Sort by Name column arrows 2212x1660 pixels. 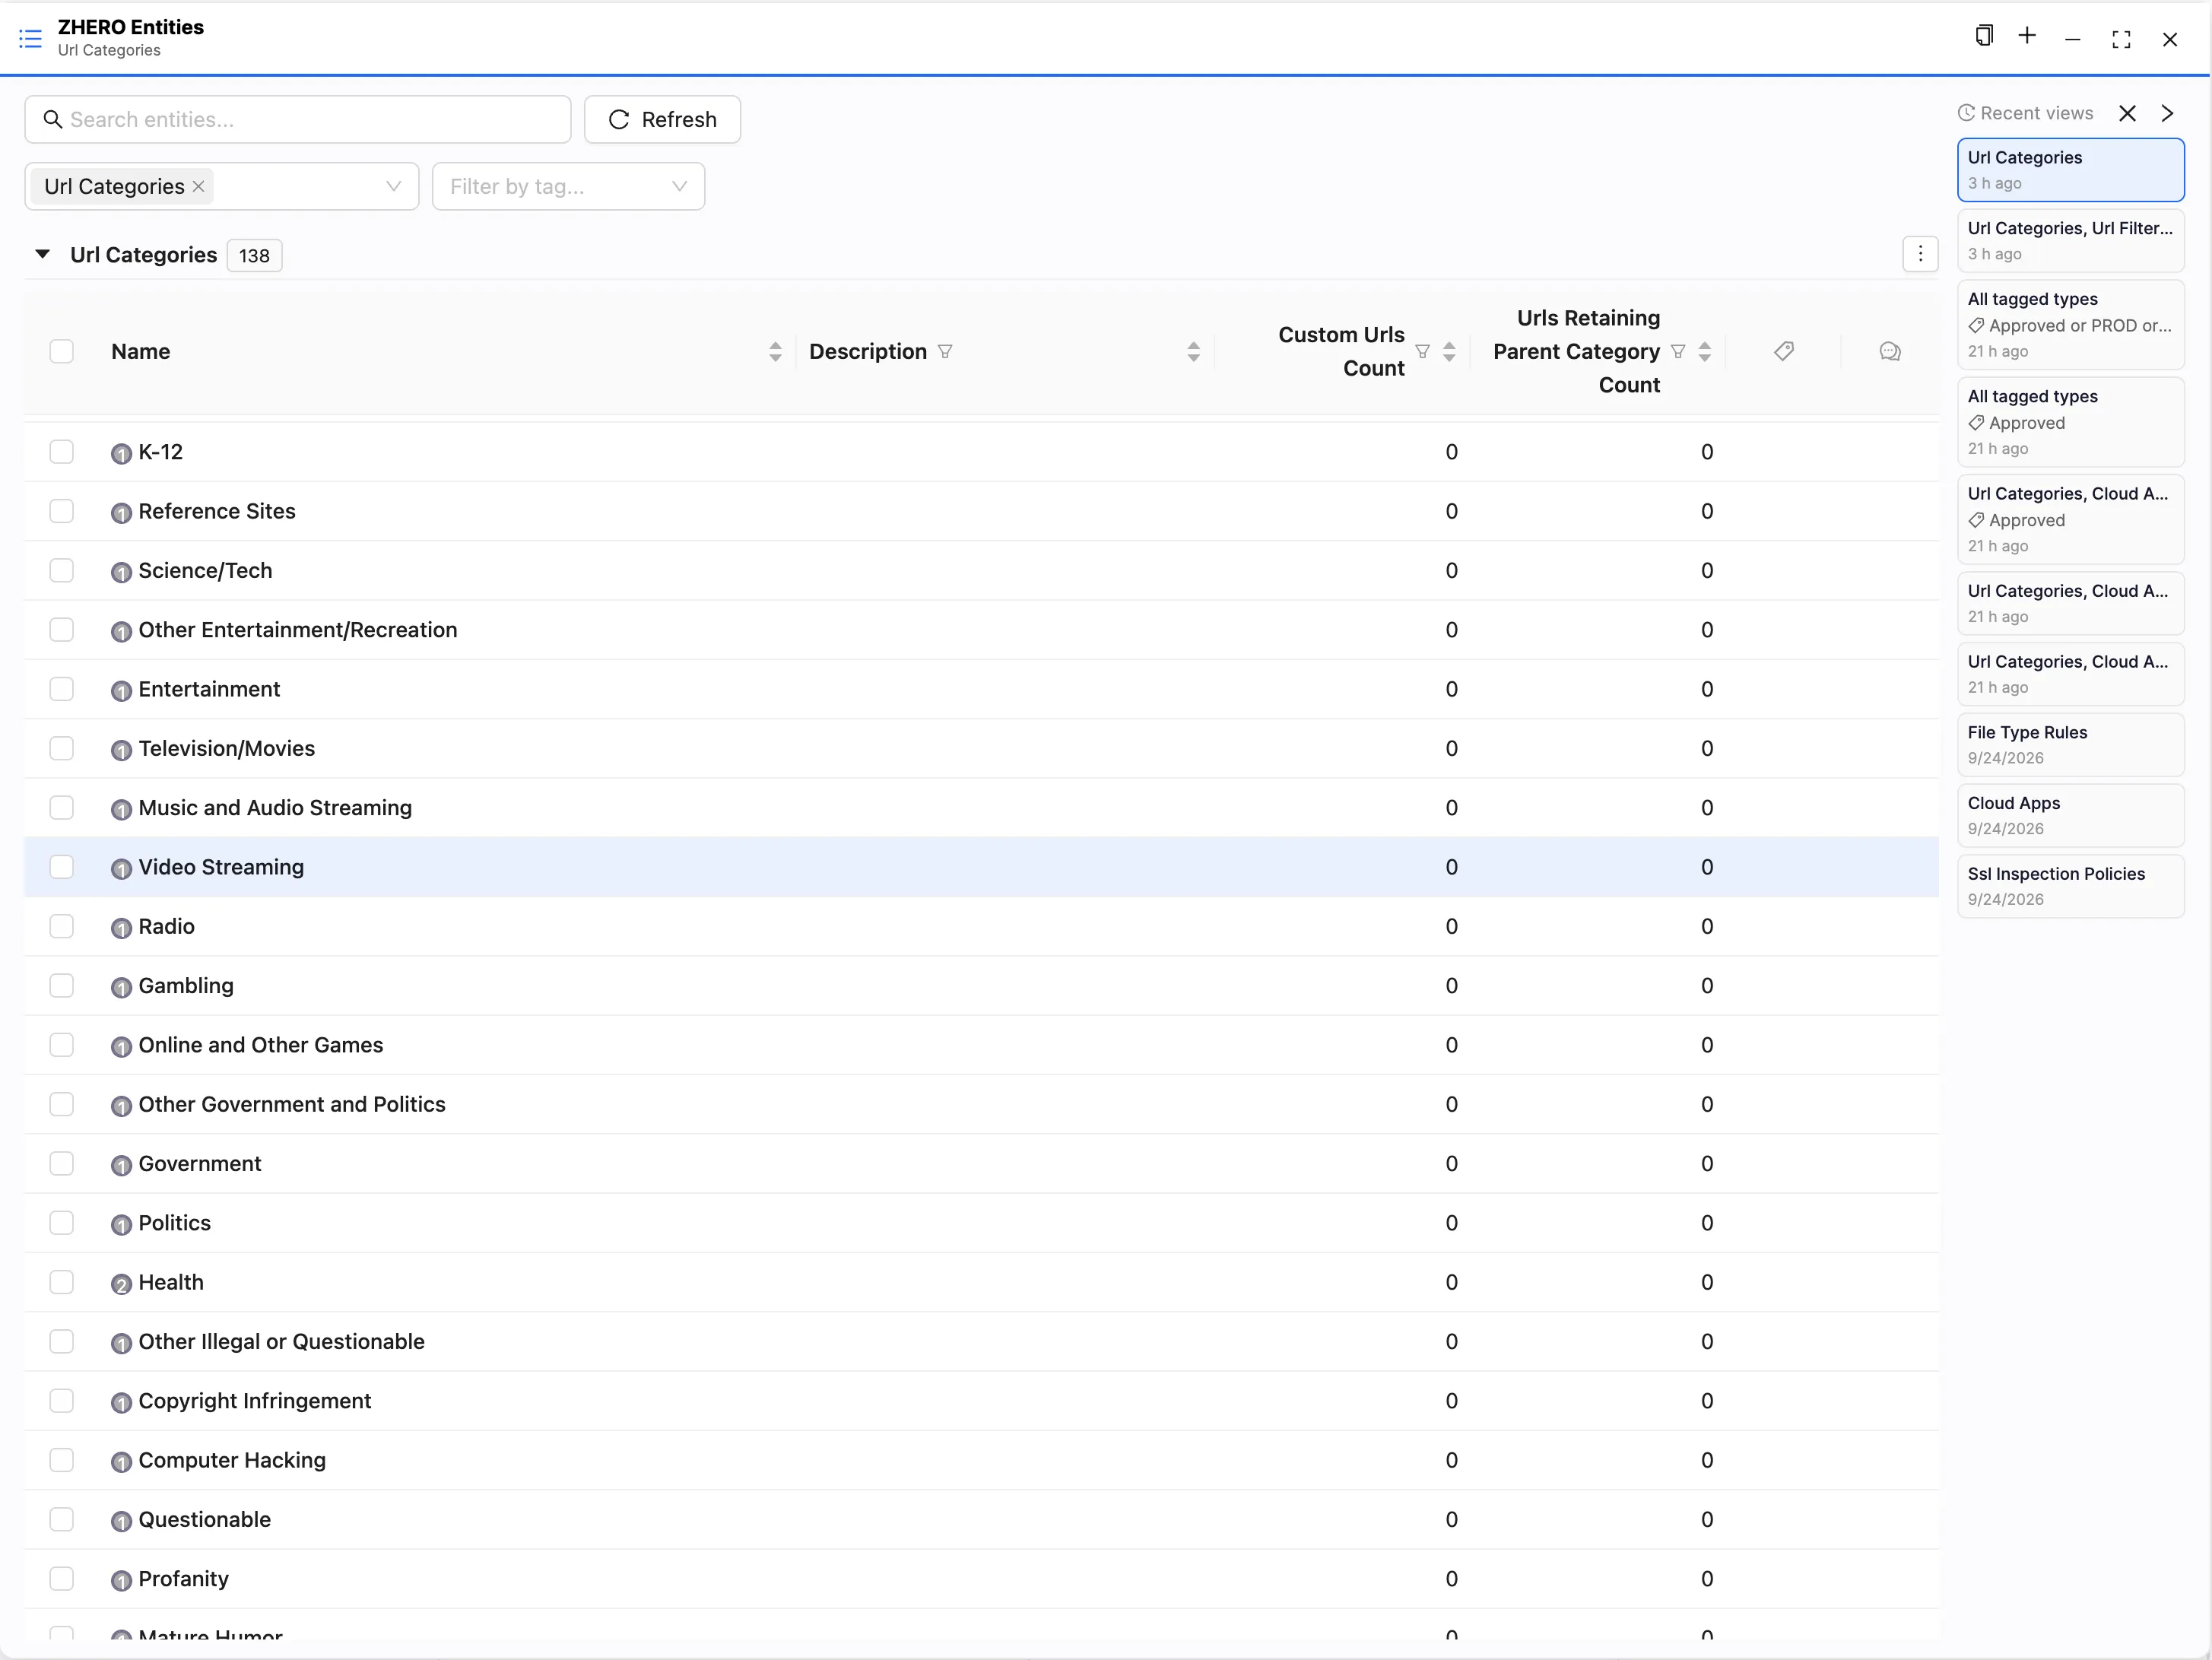pyautogui.click(x=775, y=351)
